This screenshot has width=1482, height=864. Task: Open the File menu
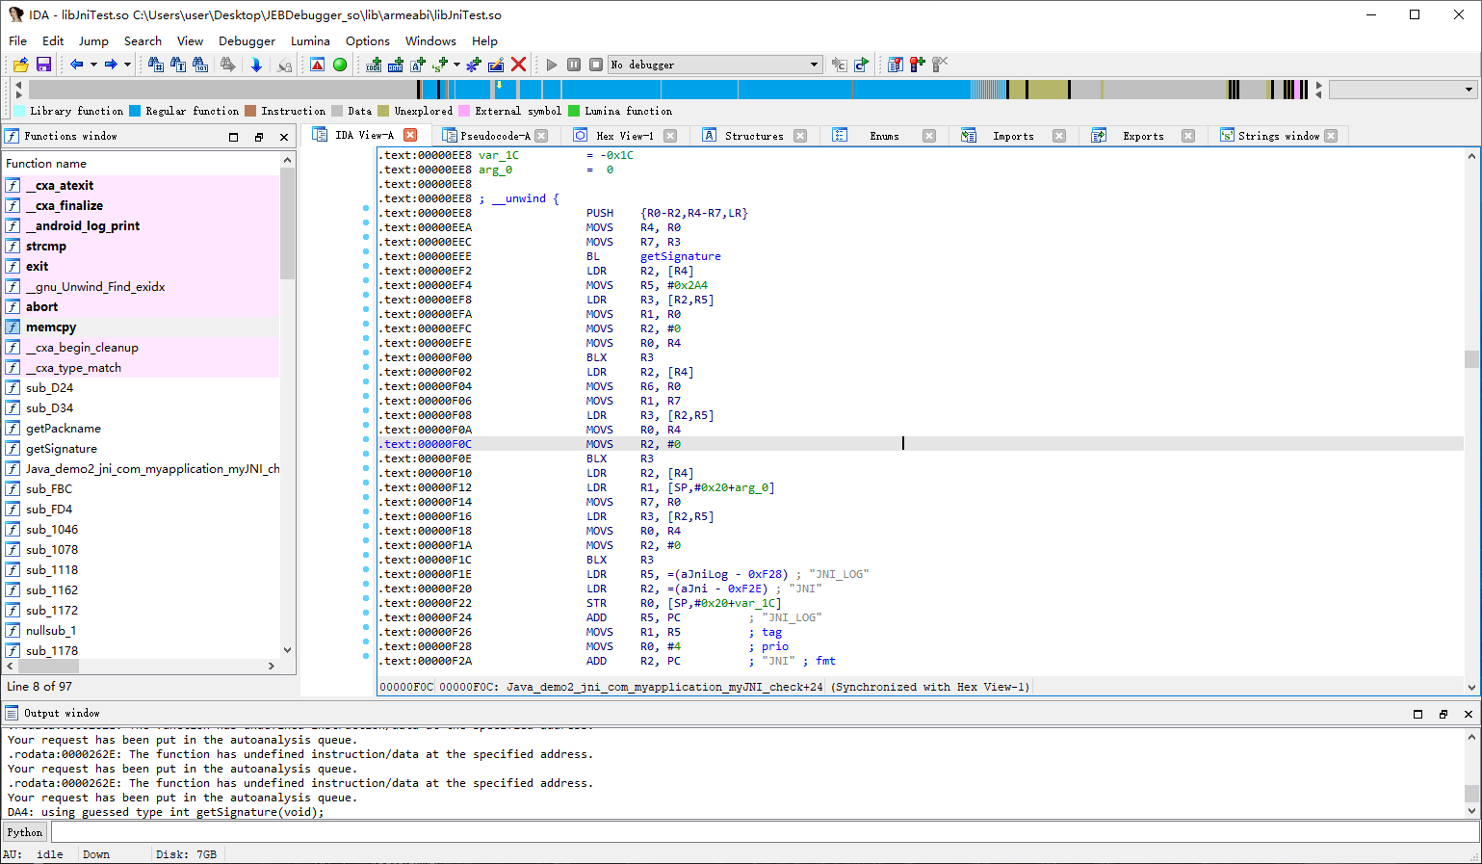click(17, 41)
